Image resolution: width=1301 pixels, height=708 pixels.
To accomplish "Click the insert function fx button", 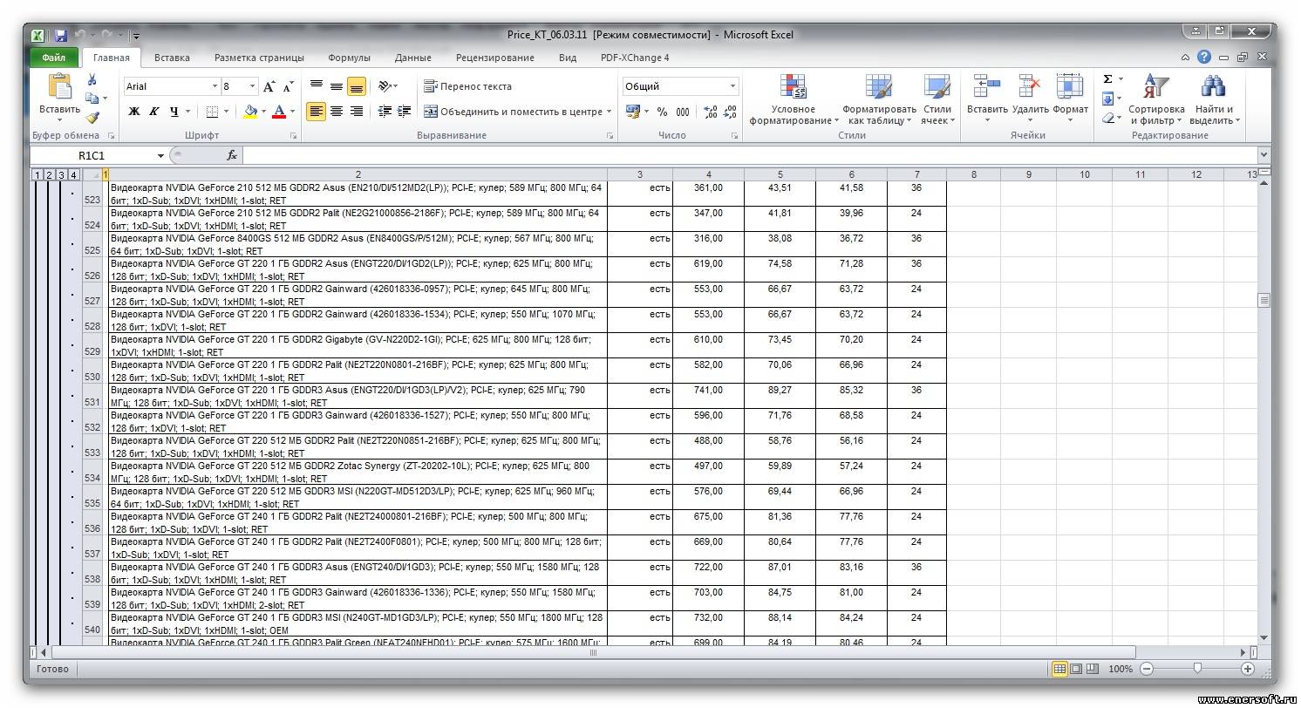I will (x=232, y=155).
